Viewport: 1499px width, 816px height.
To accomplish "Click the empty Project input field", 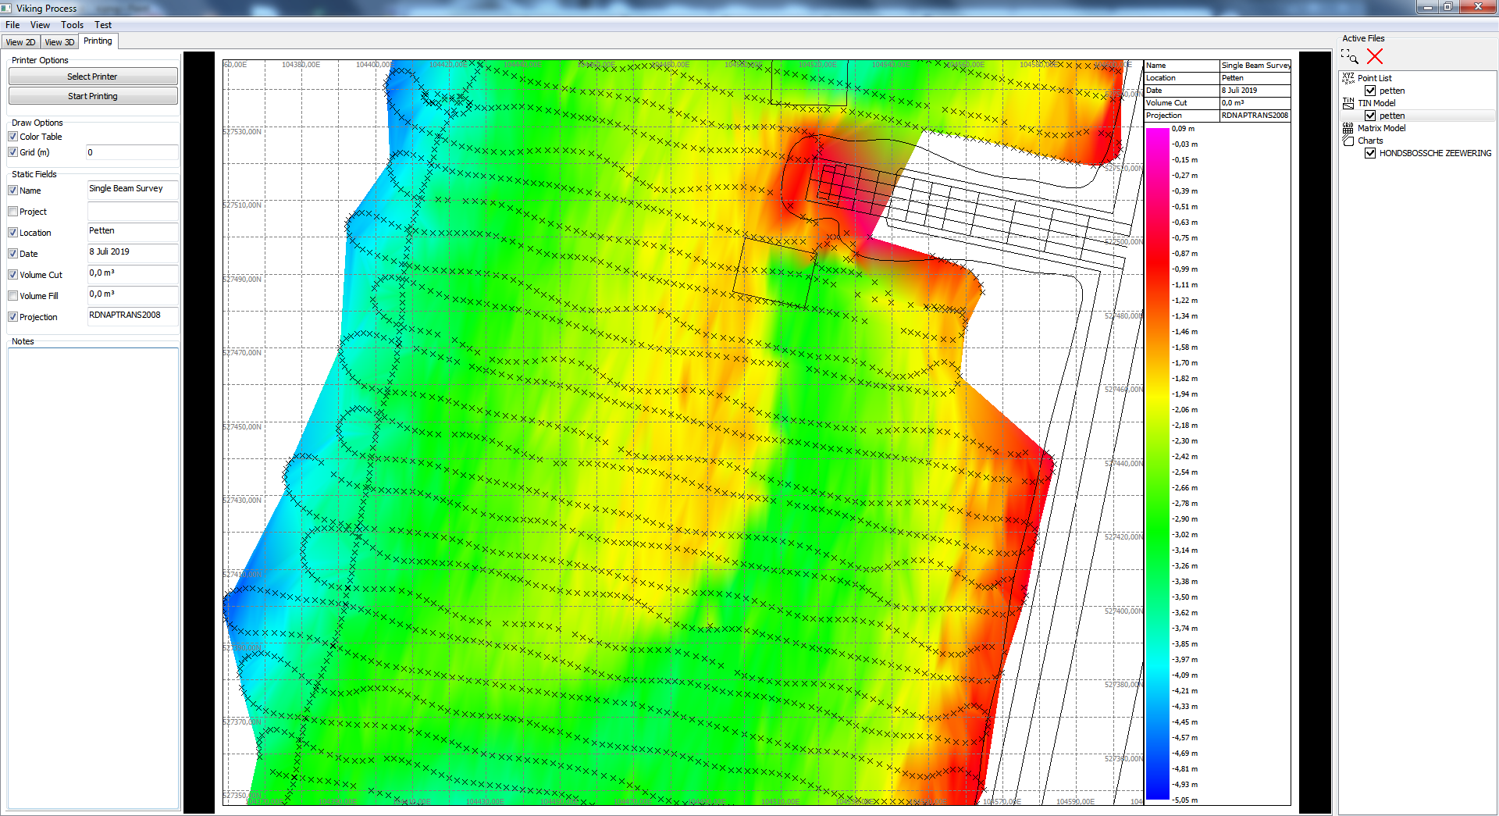I will pyautogui.click(x=133, y=211).
